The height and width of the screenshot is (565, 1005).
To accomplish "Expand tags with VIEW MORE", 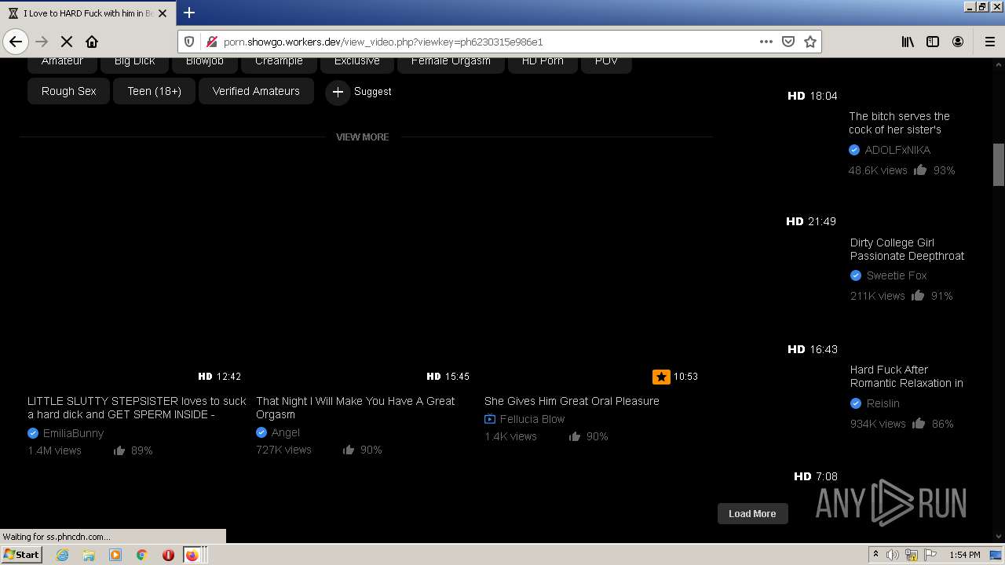I will click(x=362, y=137).
